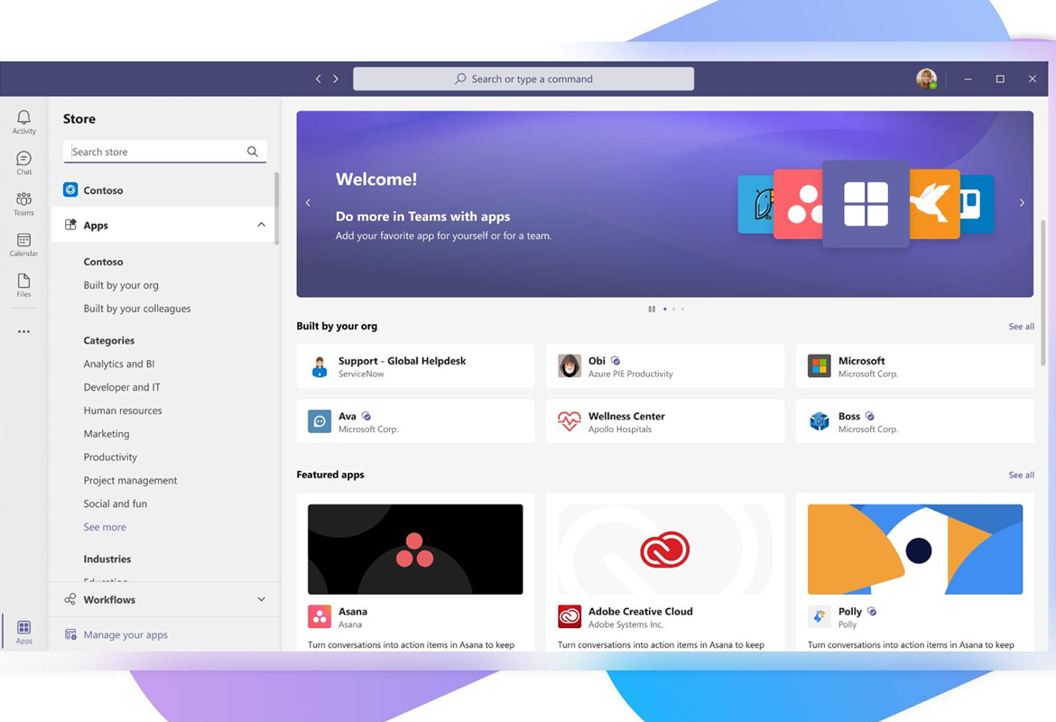Click the small Adobe Creative Cloud icon
The width and height of the screenshot is (1056, 722).
(570, 617)
